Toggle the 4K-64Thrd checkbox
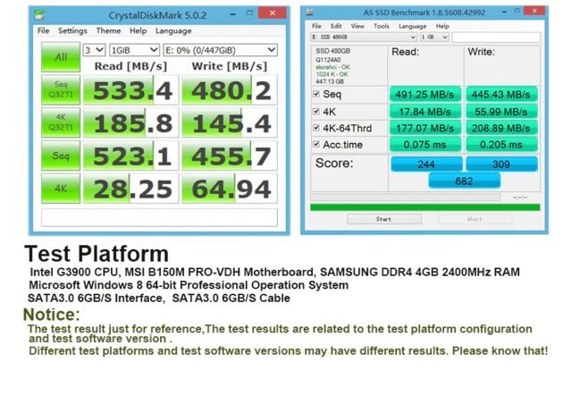The image size is (572, 404). point(315,128)
